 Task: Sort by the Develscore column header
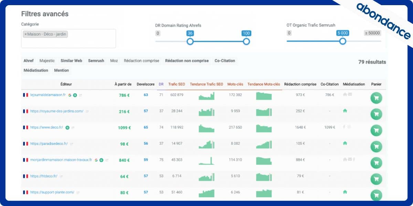point(146,84)
